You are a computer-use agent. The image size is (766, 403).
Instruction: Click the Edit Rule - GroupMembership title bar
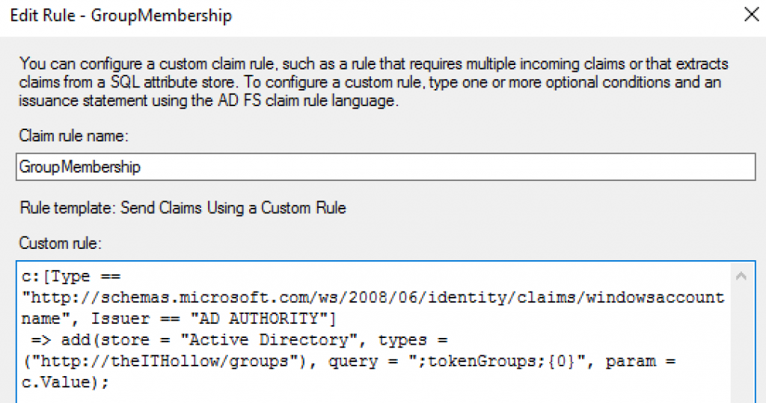click(299, 14)
